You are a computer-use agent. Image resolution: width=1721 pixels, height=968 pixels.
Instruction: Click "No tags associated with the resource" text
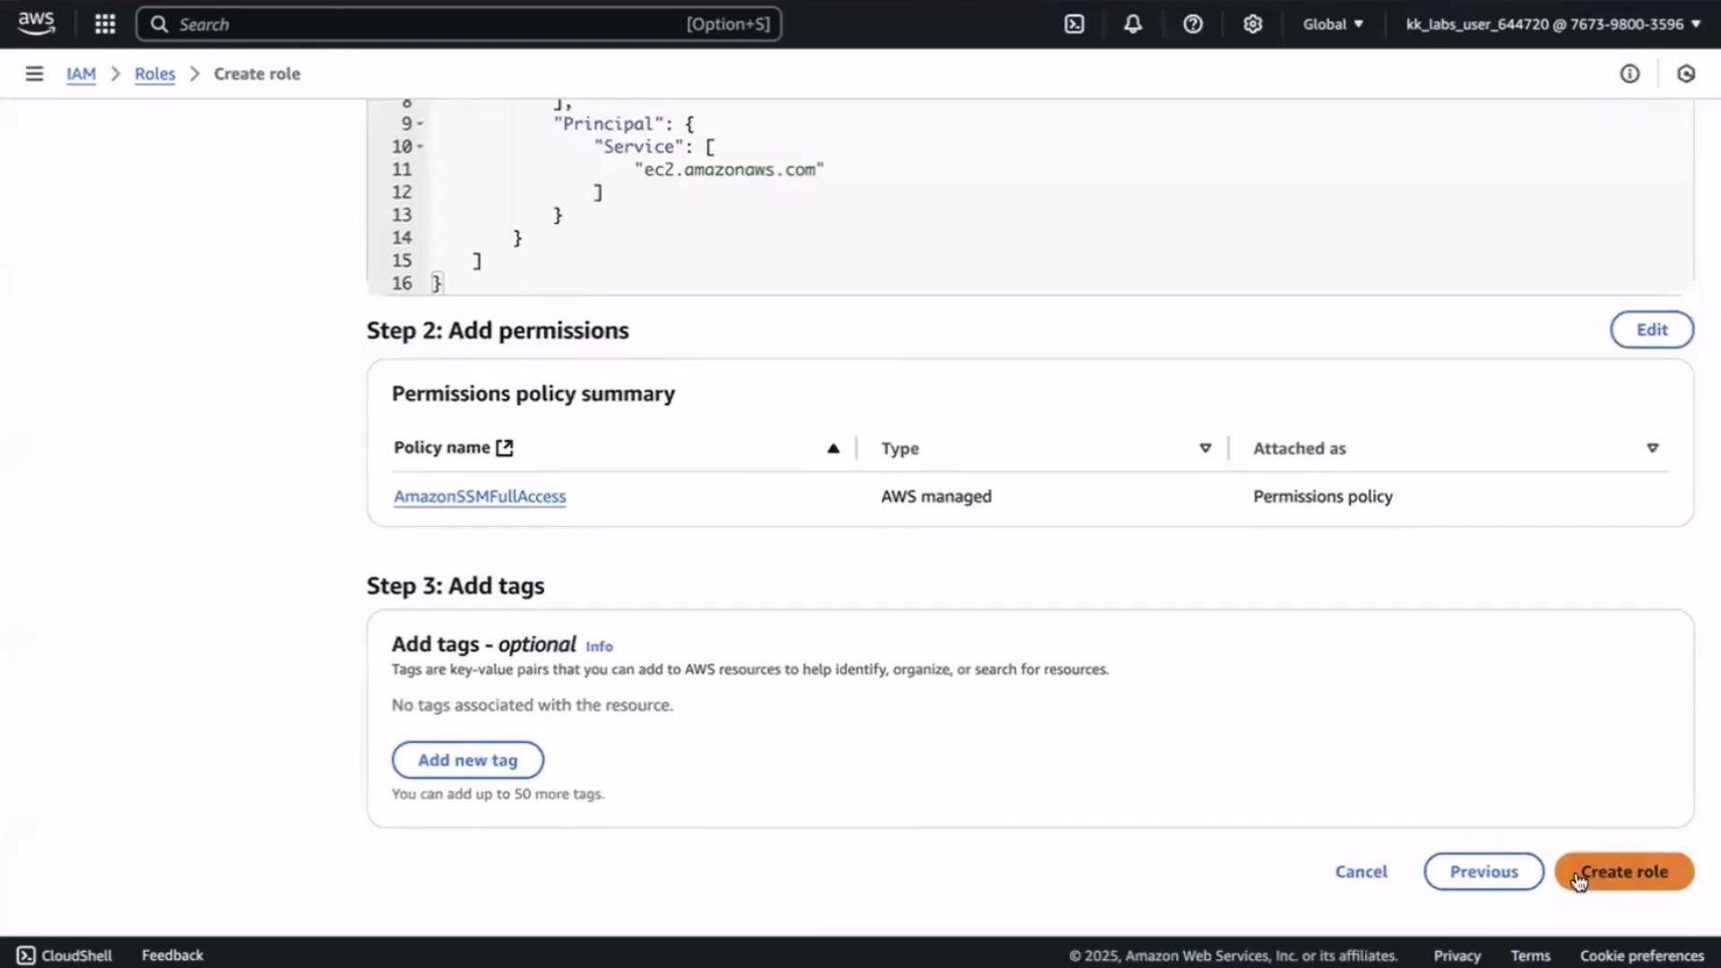[x=532, y=705]
